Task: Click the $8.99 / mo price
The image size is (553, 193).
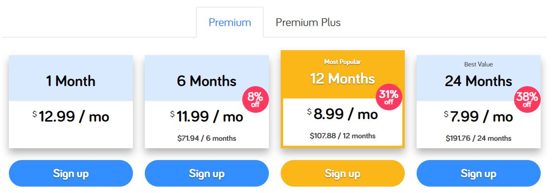Action: pos(342,114)
